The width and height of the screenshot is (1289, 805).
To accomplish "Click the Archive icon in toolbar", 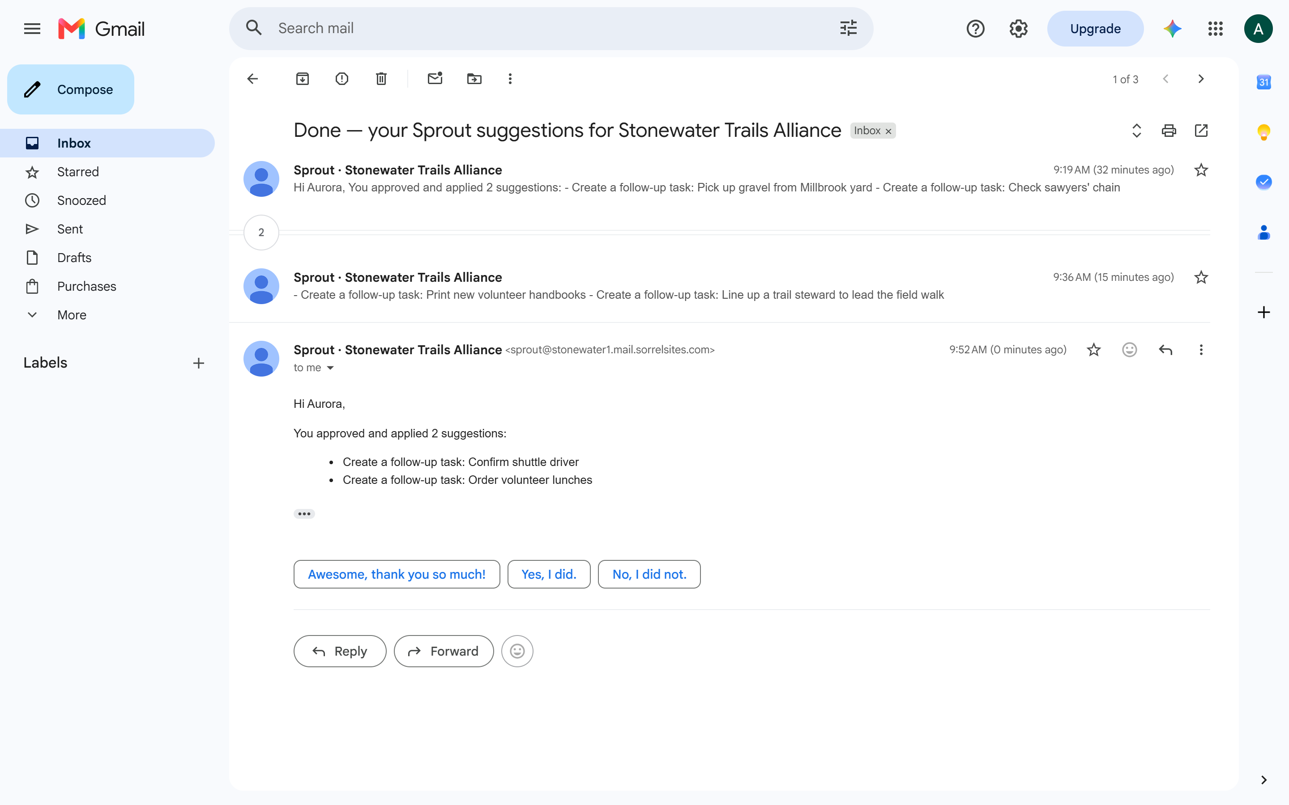I will [303, 79].
